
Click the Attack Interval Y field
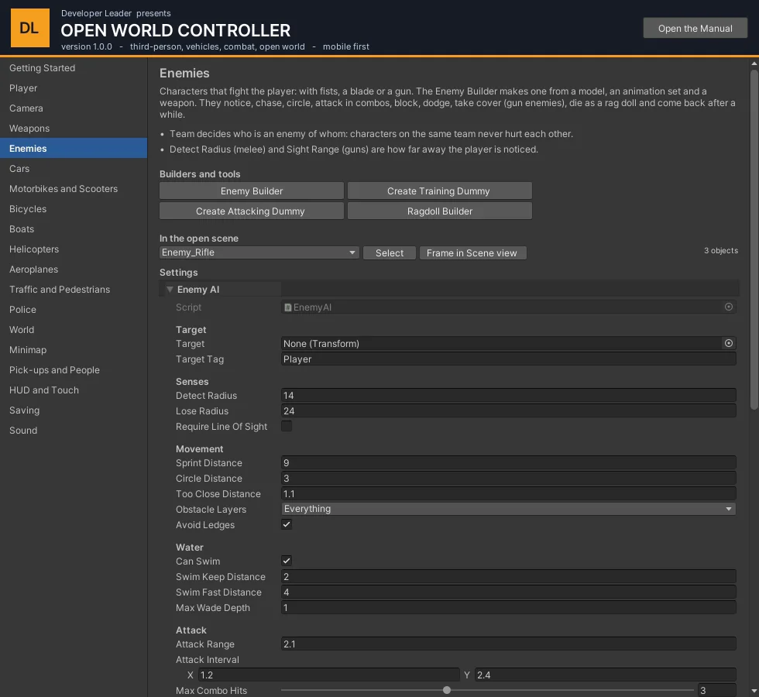(605, 675)
